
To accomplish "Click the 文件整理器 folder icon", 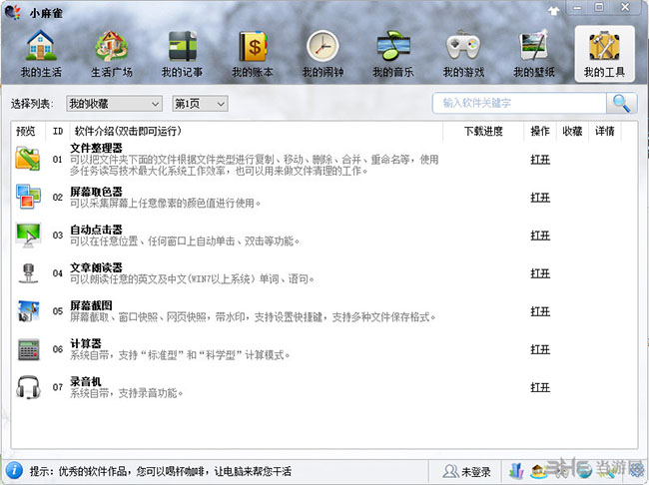I will coord(28,159).
